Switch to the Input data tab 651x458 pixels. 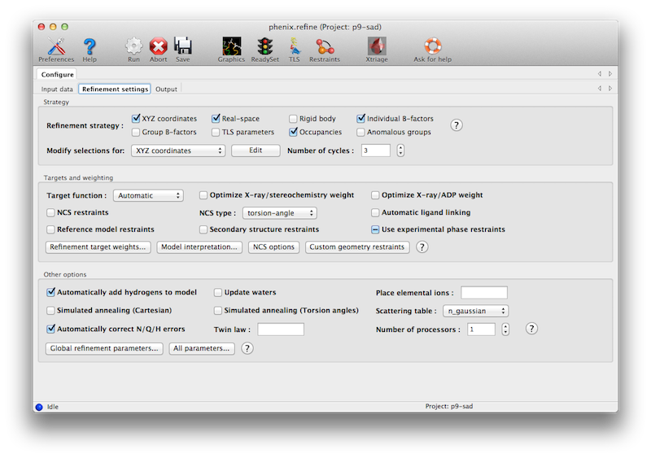tap(57, 89)
